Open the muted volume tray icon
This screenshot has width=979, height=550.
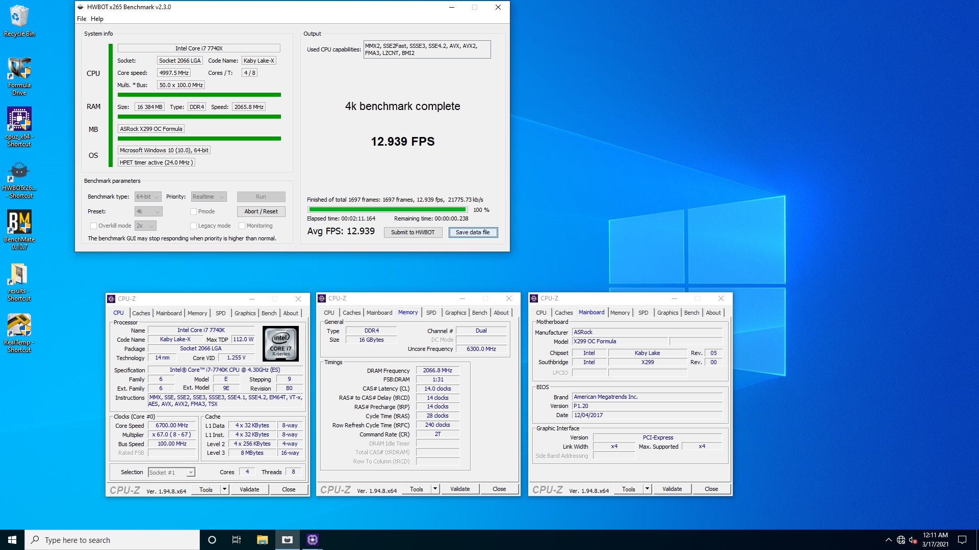point(913,540)
